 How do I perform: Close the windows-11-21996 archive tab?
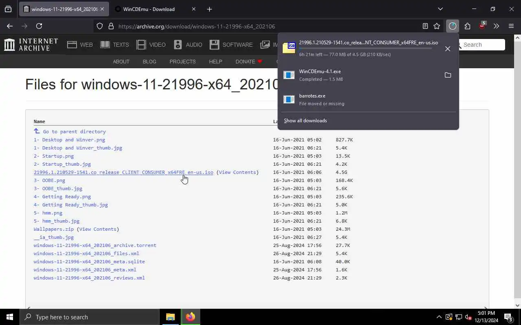[x=102, y=9]
